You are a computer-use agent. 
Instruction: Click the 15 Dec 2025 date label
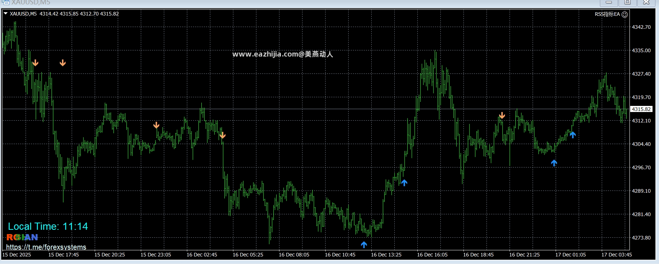pos(17,255)
